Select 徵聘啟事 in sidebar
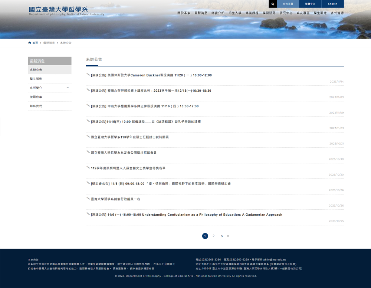 point(49,97)
